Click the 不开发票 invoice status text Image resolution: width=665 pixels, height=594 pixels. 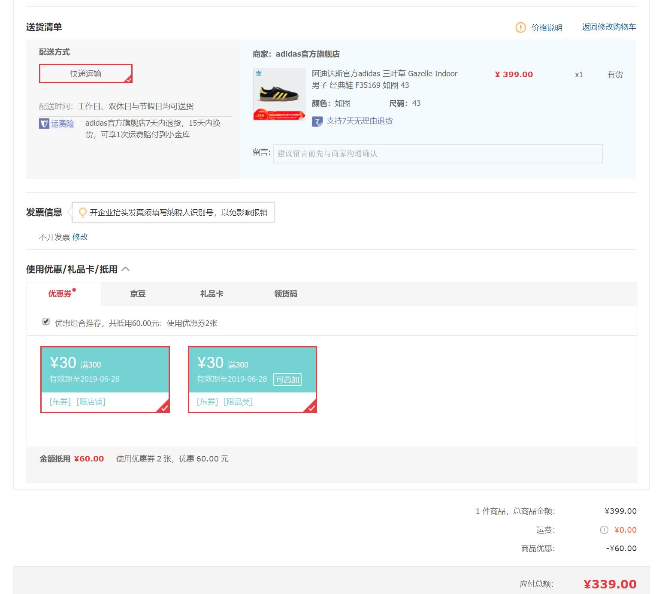(x=54, y=237)
